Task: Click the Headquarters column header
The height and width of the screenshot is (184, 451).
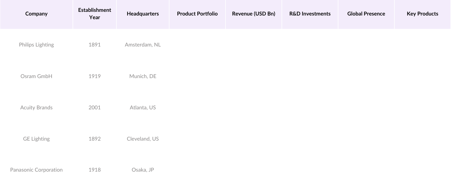Action: (143, 14)
